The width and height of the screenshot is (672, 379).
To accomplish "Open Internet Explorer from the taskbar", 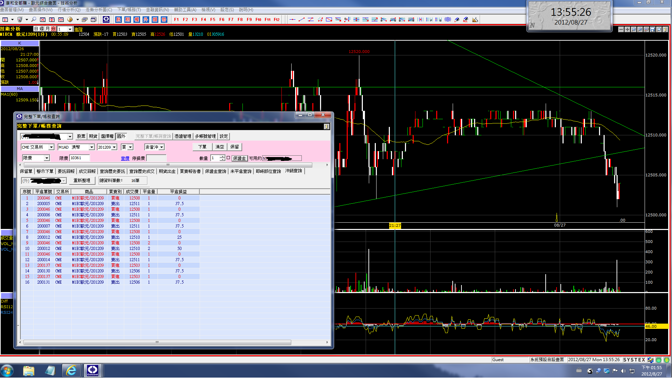I will [71, 370].
